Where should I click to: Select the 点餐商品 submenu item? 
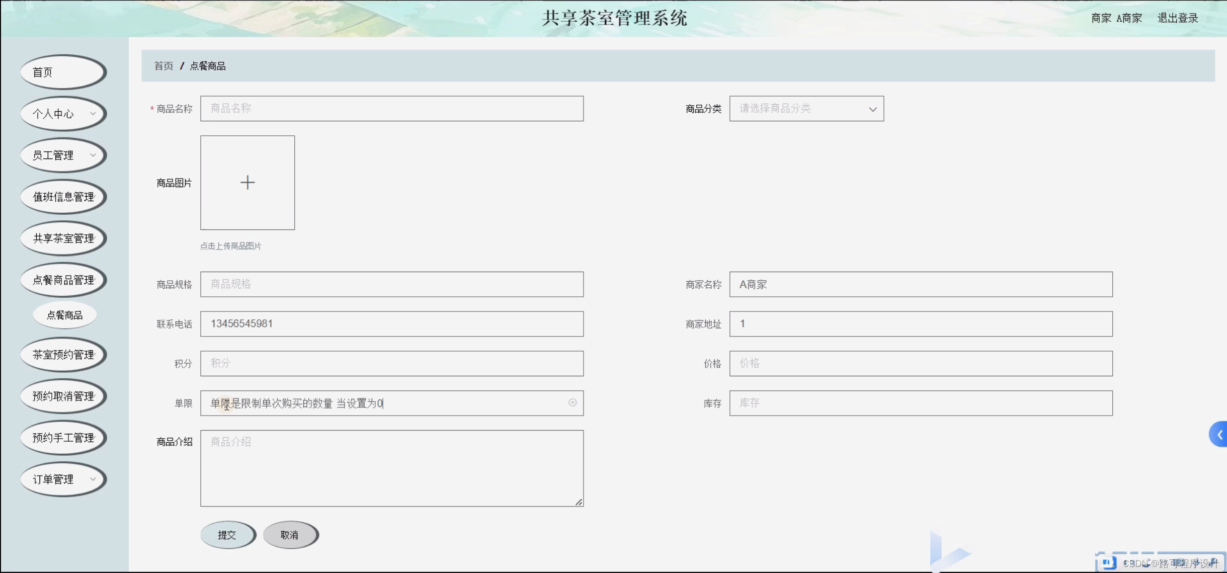64,315
